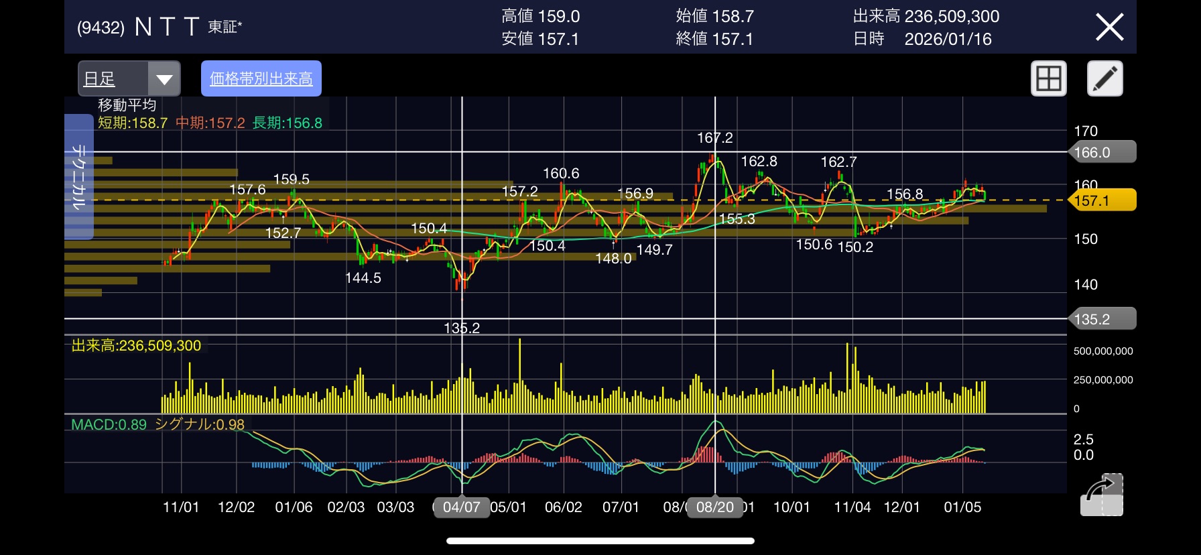Tap the (9432) NTT stock title
Image resolution: width=1201 pixels, height=555 pixels.
(160, 27)
